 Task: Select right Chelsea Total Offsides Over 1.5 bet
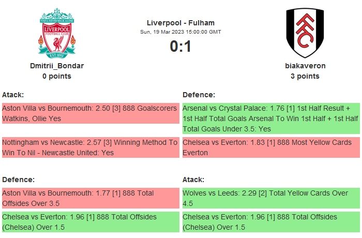coord(270,221)
